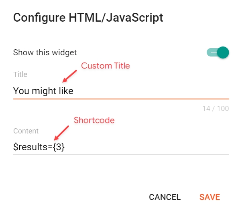The image size is (242, 212).
Task: Click the teal toggle knob
Action: tap(223, 52)
